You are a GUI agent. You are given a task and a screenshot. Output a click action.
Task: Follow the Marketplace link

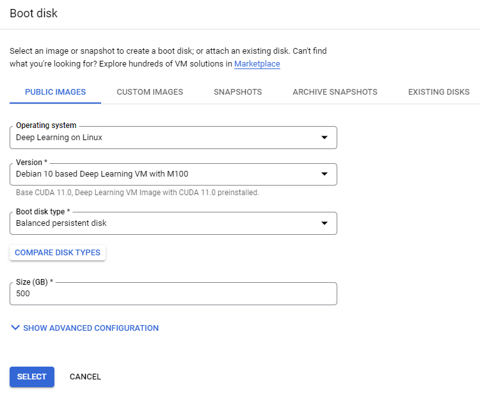pos(257,64)
